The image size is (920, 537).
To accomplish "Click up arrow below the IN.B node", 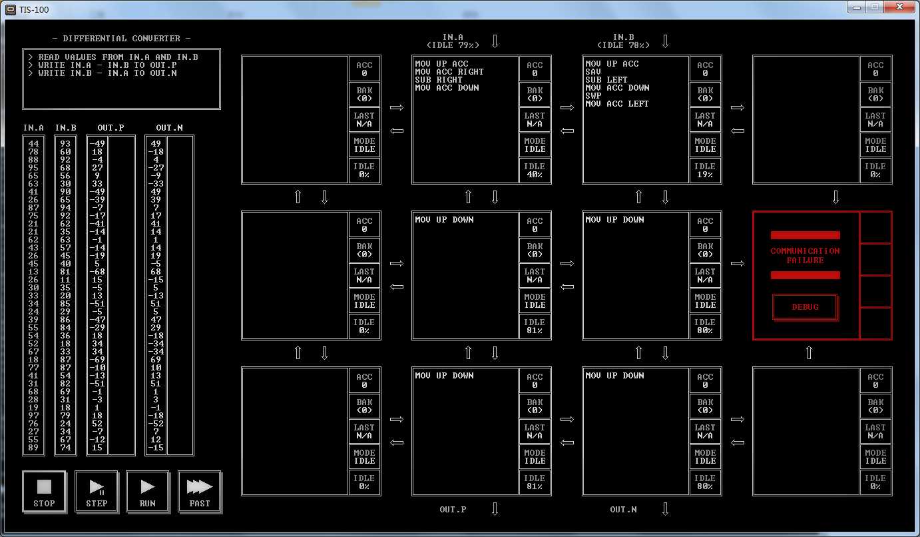I will click(x=638, y=197).
